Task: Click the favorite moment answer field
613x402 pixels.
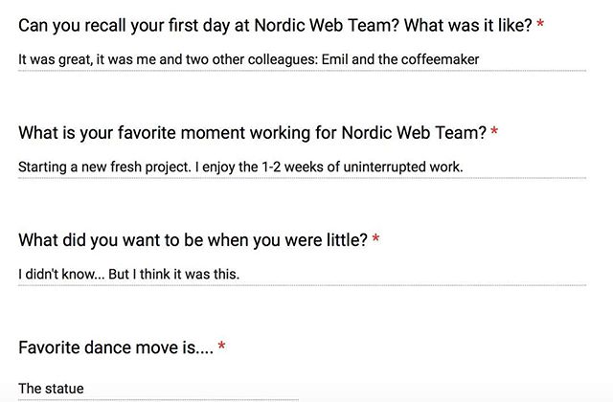Action: [302, 167]
